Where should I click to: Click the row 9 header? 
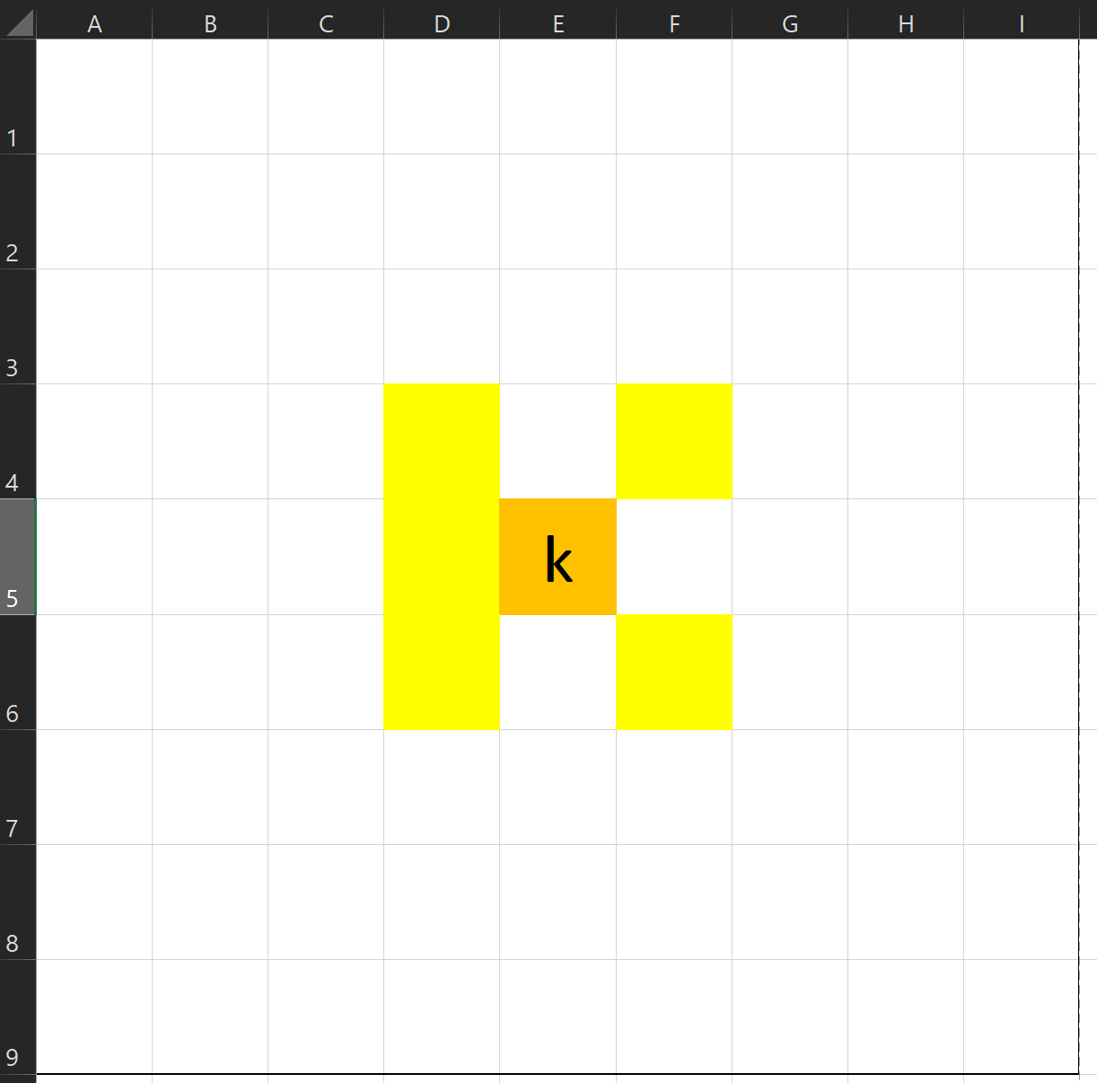tap(18, 1017)
